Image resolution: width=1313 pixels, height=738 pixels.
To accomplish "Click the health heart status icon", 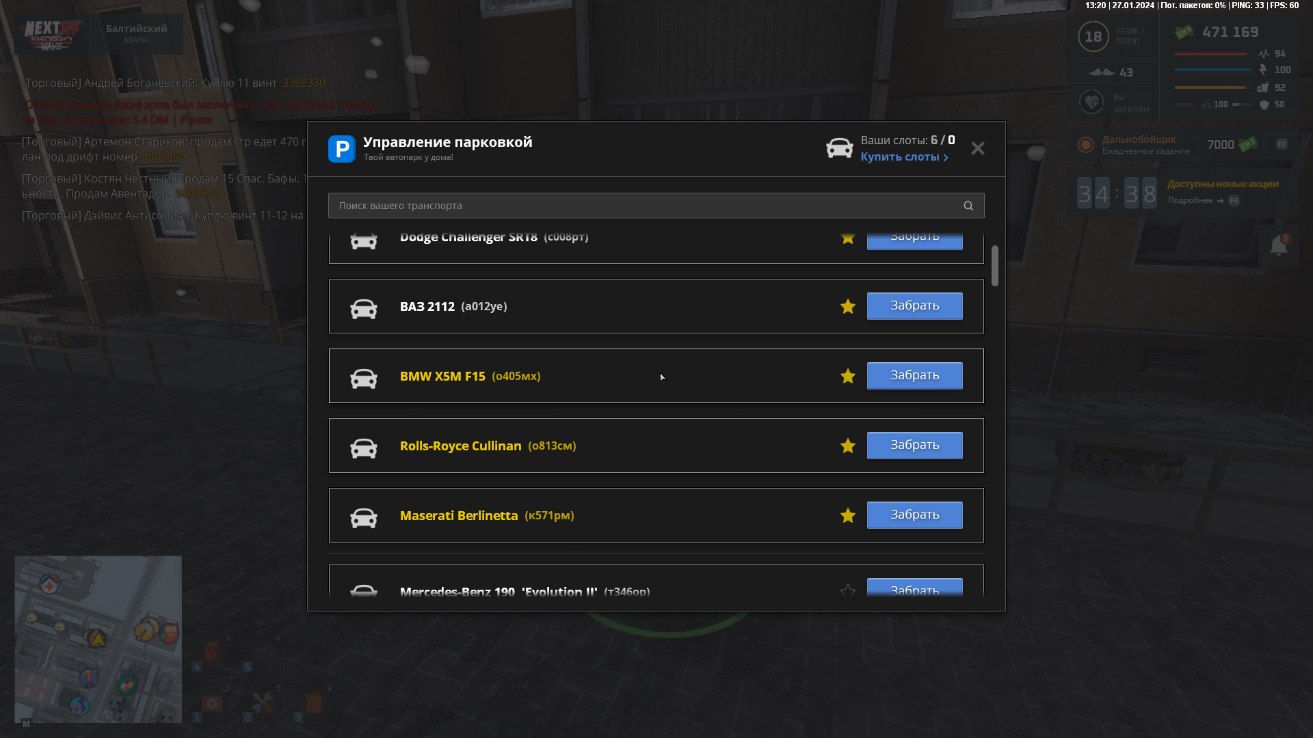I will click(x=1091, y=102).
